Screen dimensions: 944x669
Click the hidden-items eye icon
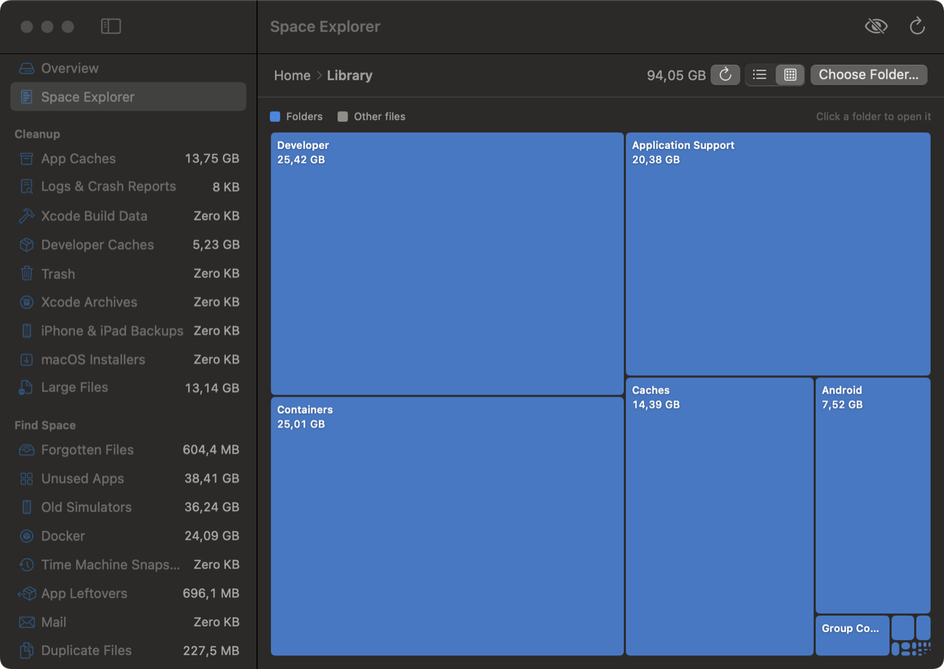click(x=876, y=26)
